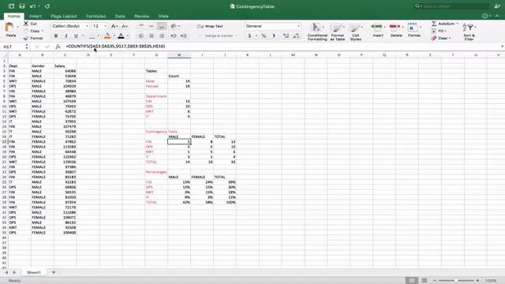This screenshot has height=284, width=505.
Task: Open the Insert ribbon tab
Action: (x=36, y=16)
